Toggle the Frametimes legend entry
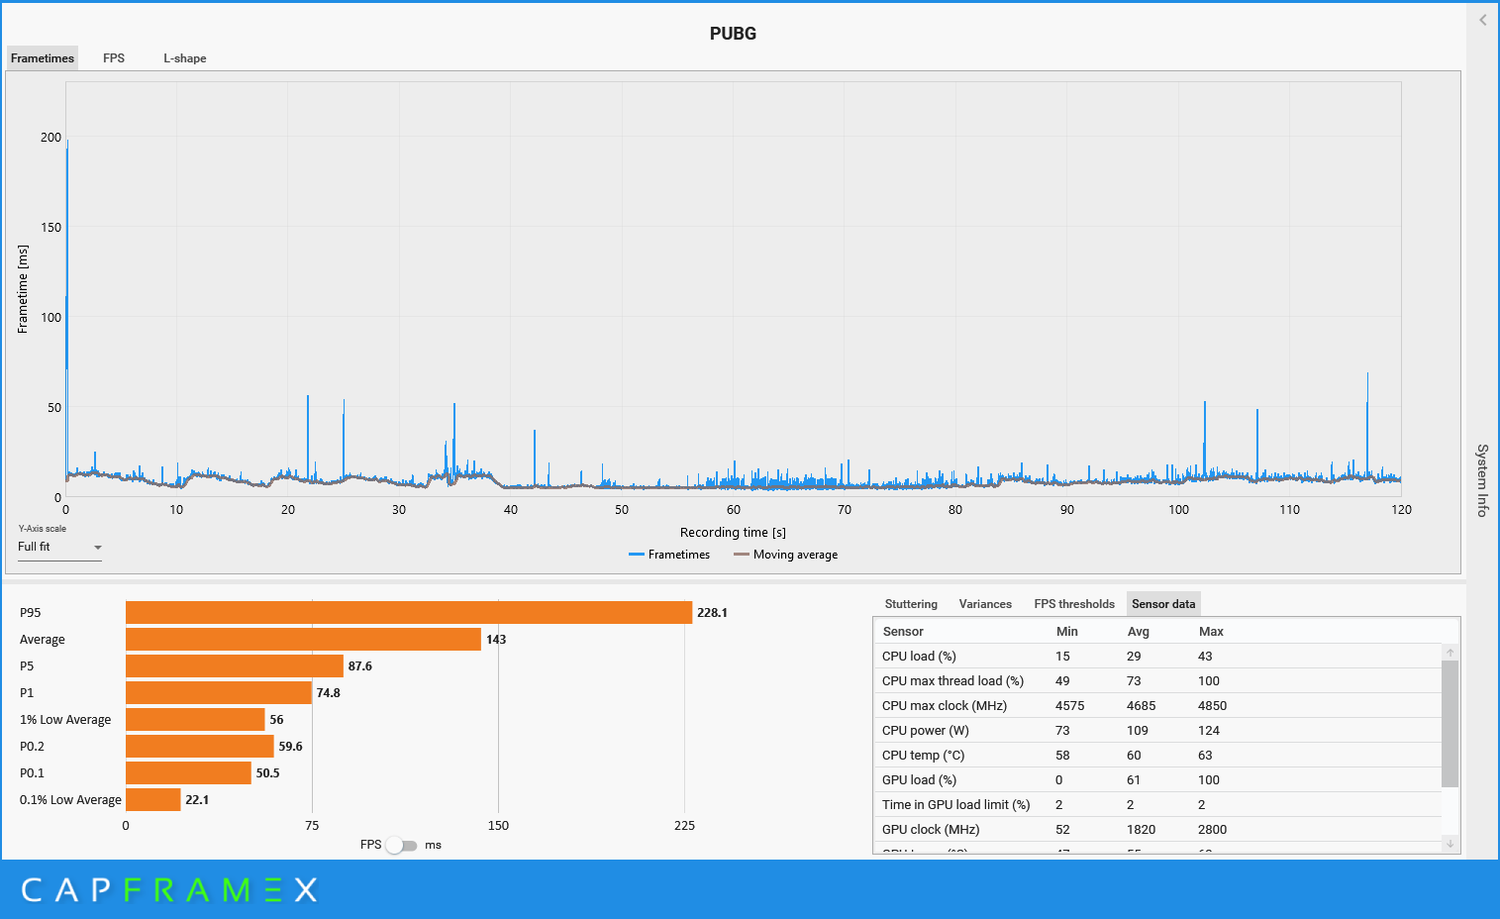 pyautogui.click(x=669, y=555)
